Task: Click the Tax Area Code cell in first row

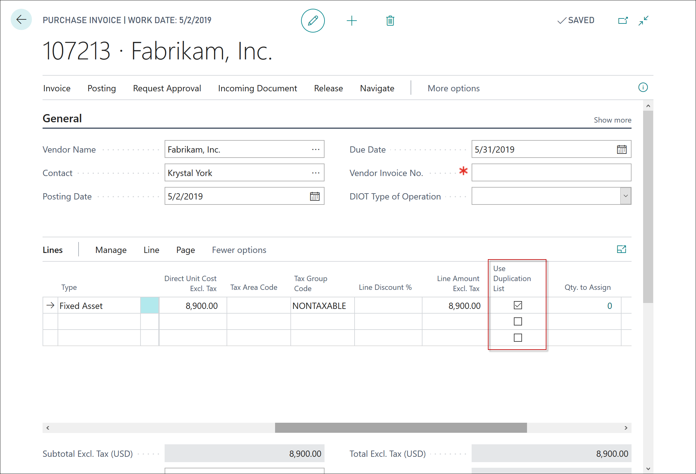Action: 258,305
